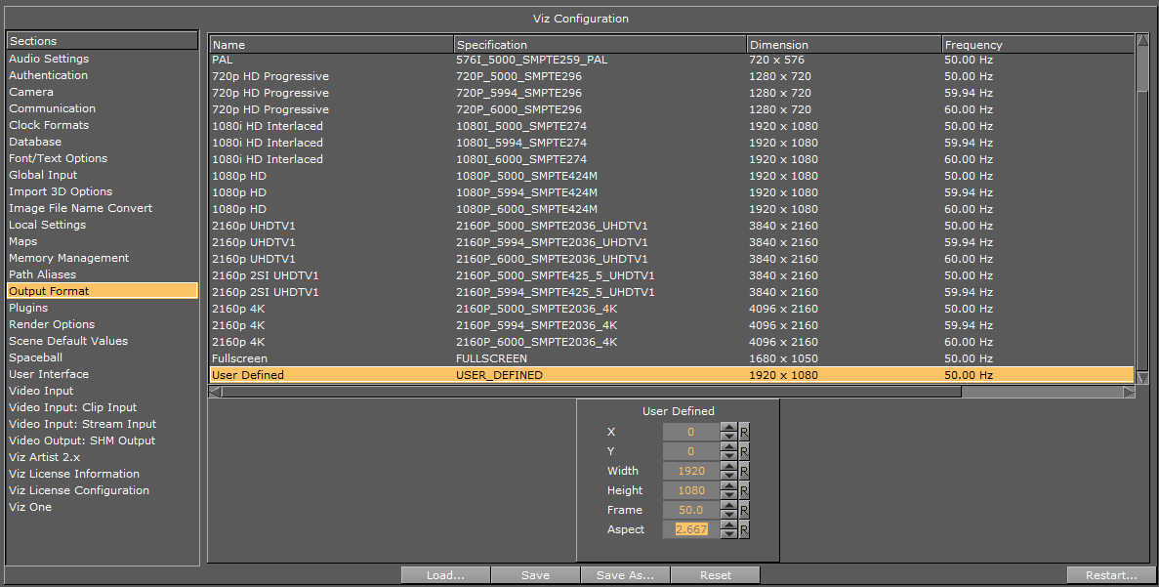Image resolution: width=1159 pixels, height=587 pixels.
Task: Open the Database section
Action: pos(102,142)
